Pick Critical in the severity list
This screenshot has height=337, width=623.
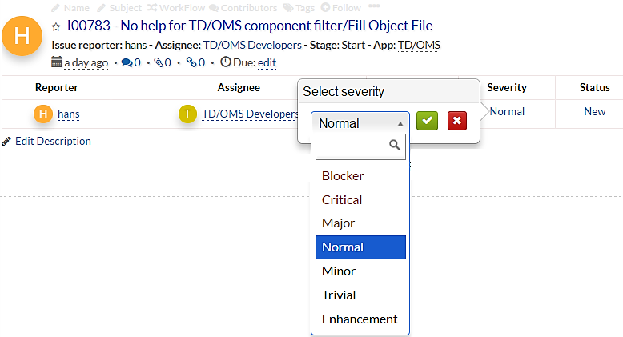coord(342,199)
